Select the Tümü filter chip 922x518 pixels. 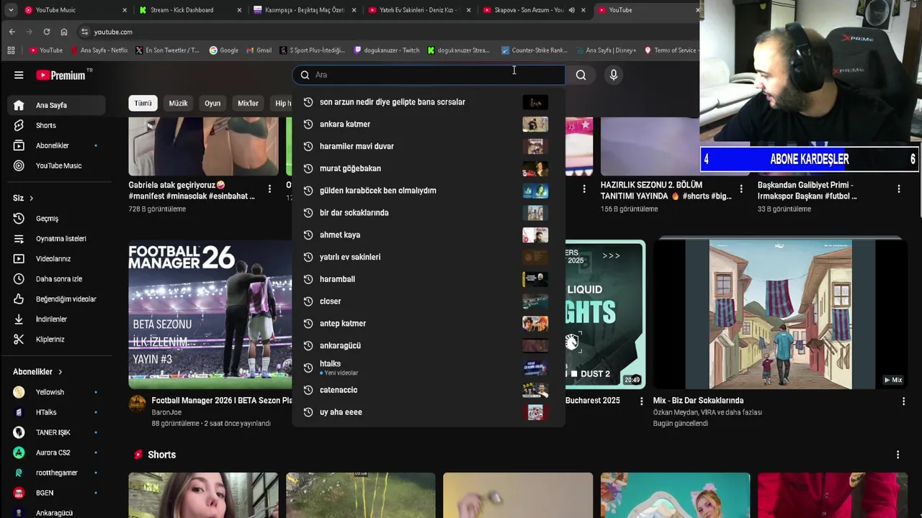point(143,103)
